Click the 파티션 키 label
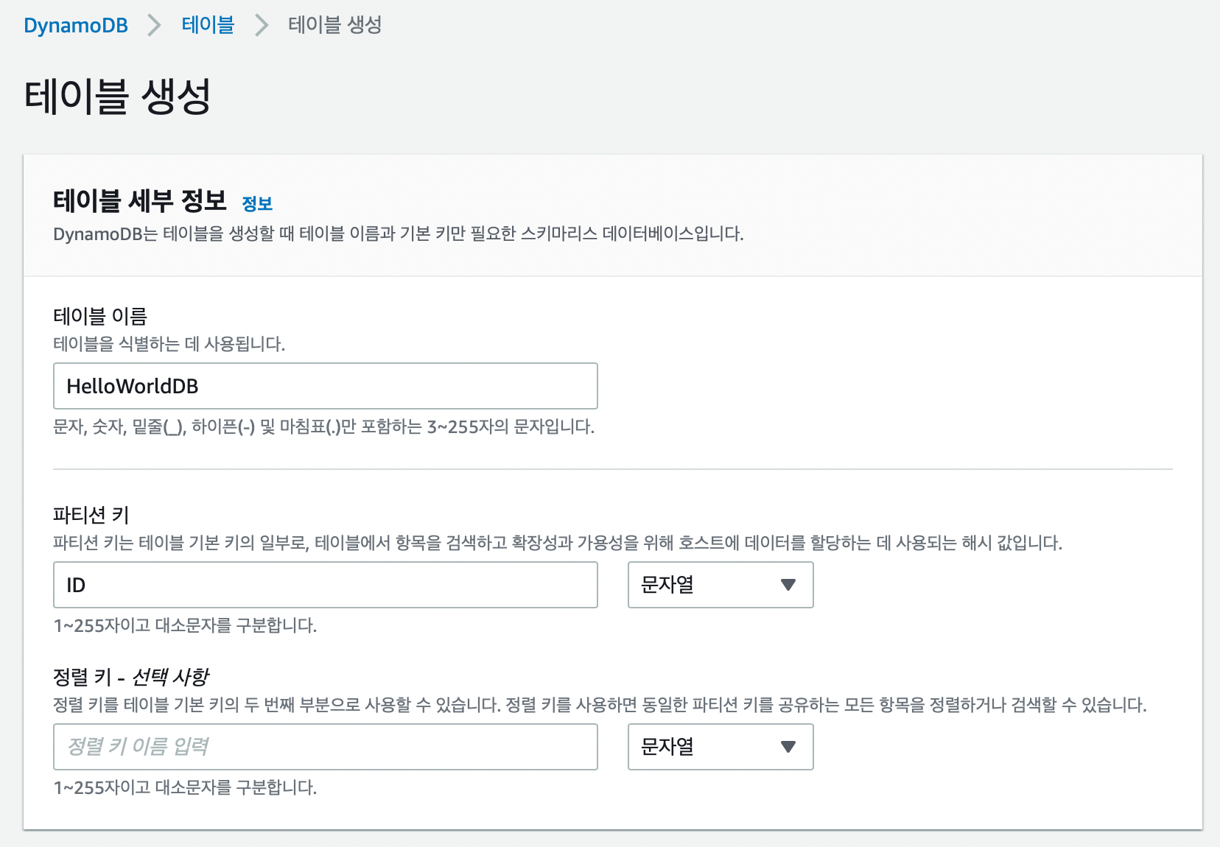The width and height of the screenshot is (1220, 847). coord(91,515)
